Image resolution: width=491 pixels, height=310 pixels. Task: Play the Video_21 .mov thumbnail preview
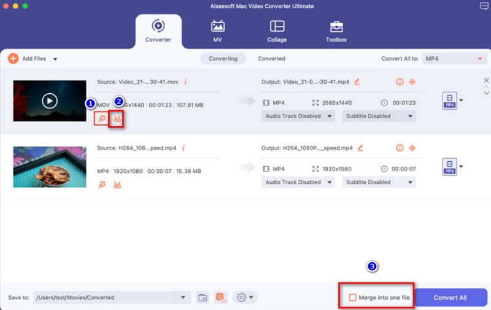click(50, 100)
